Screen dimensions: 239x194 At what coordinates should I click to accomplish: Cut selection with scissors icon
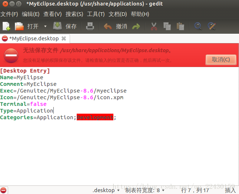(x=154, y=26)
